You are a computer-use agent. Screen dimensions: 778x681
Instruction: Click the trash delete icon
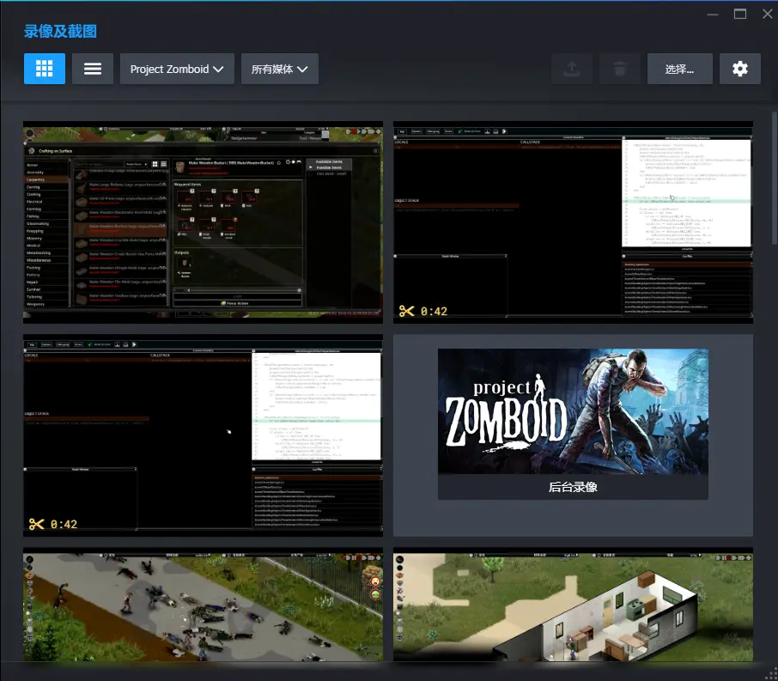(619, 69)
